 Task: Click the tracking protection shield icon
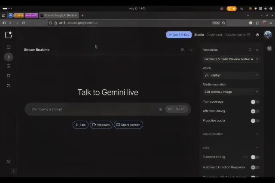click(51, 23)
